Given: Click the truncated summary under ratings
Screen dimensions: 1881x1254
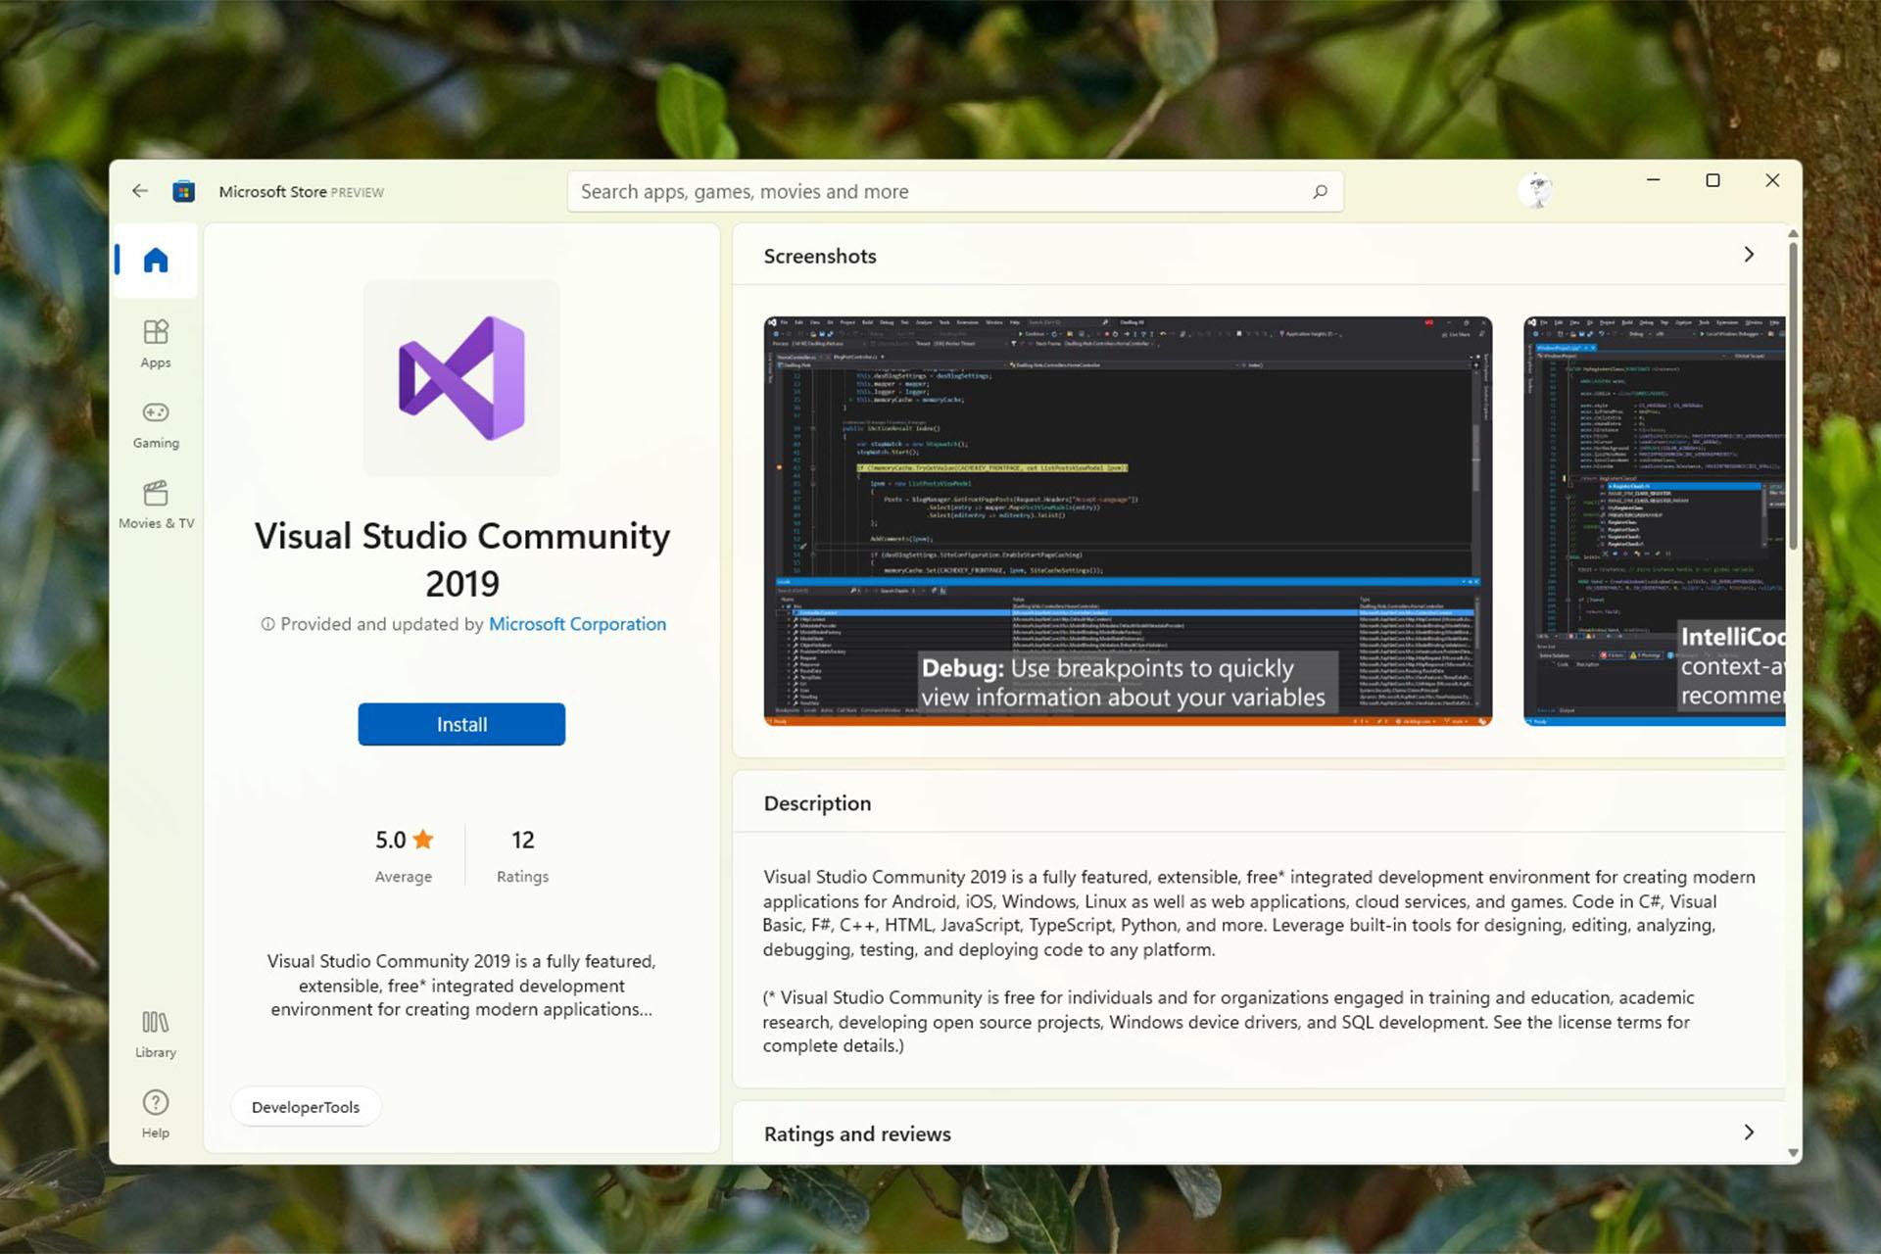Looking at the screenshot, I should [461, 986].
